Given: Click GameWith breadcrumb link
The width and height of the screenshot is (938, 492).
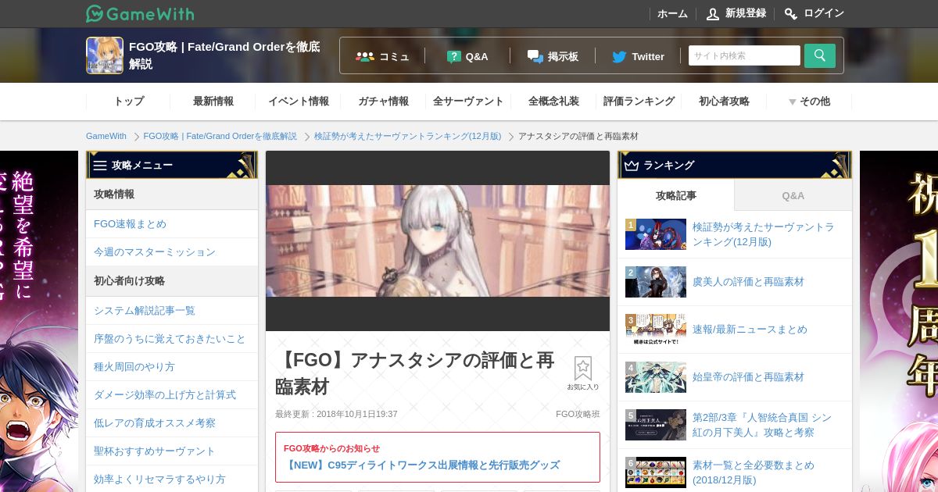Looking at the screenshot, I should (106, 136).
